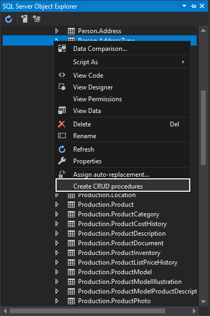The width and height of the screenshot is (210, 316).
Task: Expand the Production.ProductListPriceHistory node
Action: (x=57, y=262)
